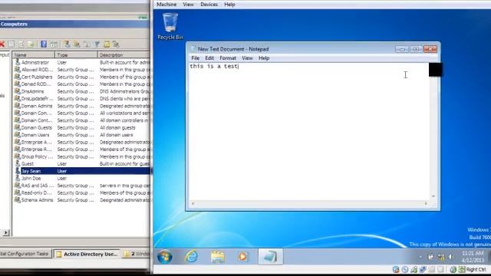Click the Filter funnel toolbar icon
The image size is (491, 276).
click(97, 44)
